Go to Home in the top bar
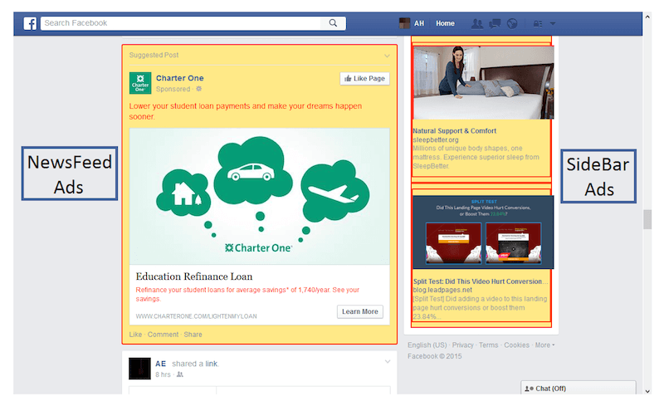The height and width of the screenshot is (406, 664). pyautogui.click(x=445, y=23)
